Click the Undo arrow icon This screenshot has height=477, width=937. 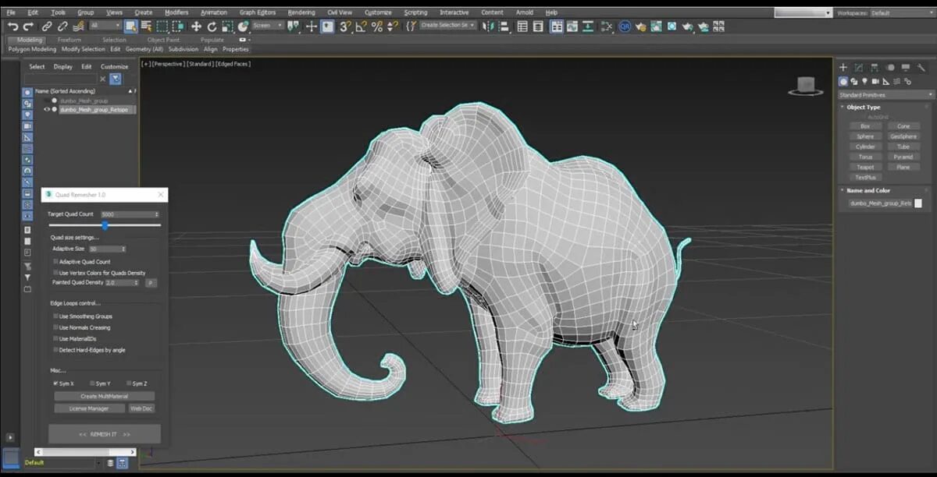click(x=12, y=26)
